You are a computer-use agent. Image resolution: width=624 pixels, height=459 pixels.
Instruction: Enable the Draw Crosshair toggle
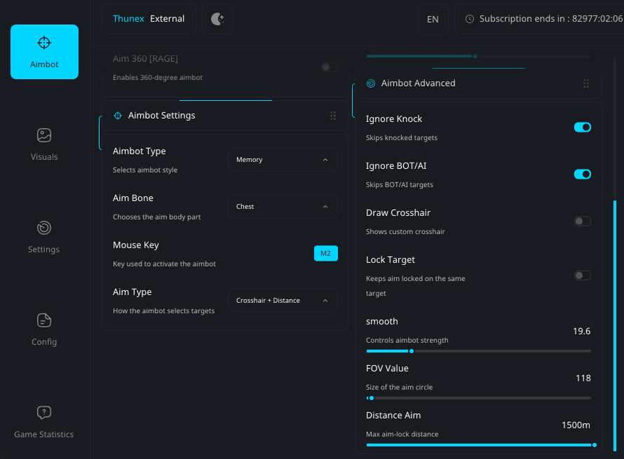click(x=583, y=221)
